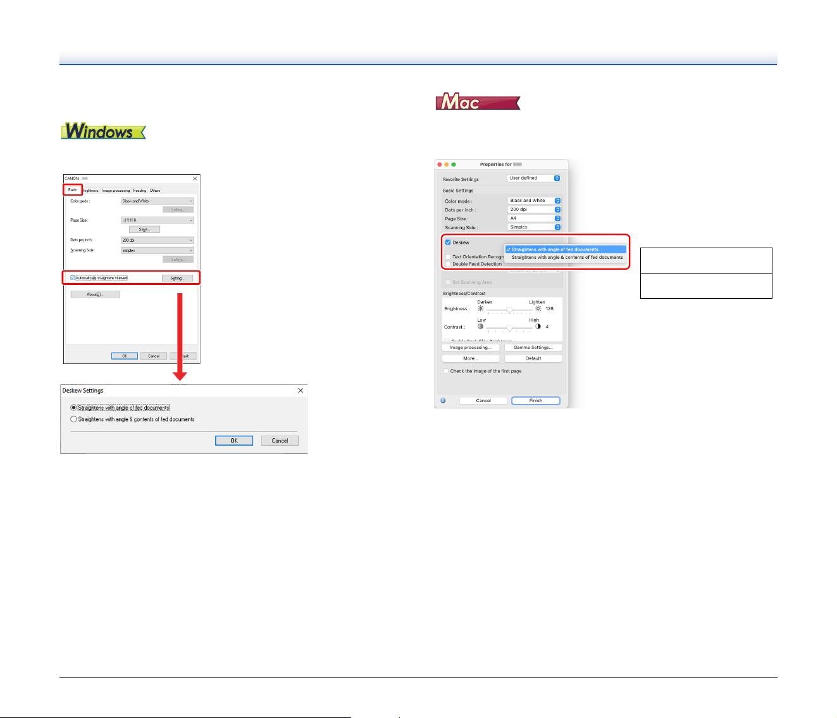Check the image of the first page checkbox
Viewport: 837px width, 718px height.
tap(446, 371)
